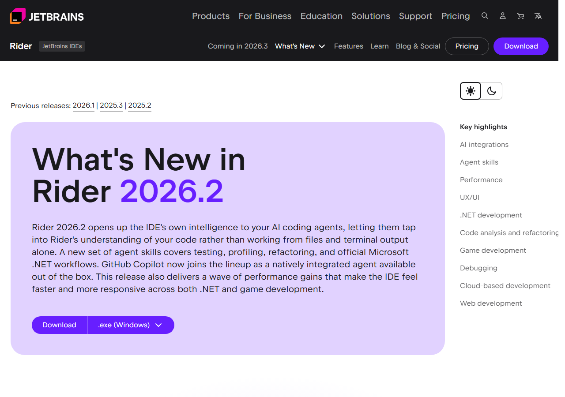Click the Download button in Rider header
The image size is (565, 397).
(x=521, y=46)
